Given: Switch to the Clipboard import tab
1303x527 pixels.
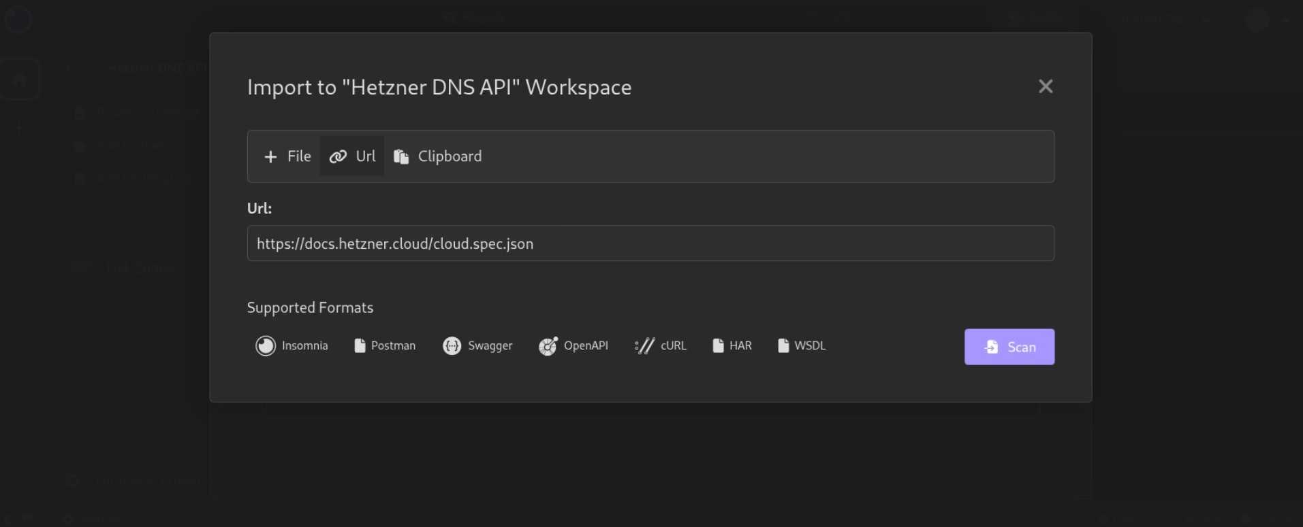Looking at the screenshot, I should [437, 156].
